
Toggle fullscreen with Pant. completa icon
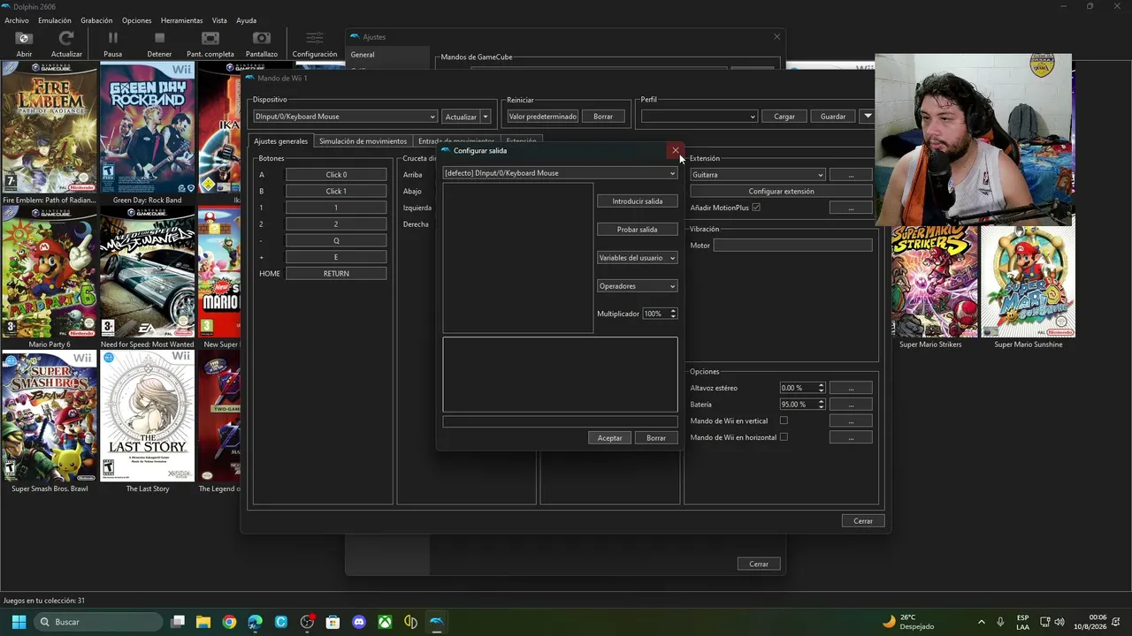[x=210, y=38]
